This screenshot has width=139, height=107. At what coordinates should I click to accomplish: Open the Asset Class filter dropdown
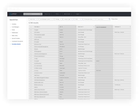[33, 19]
